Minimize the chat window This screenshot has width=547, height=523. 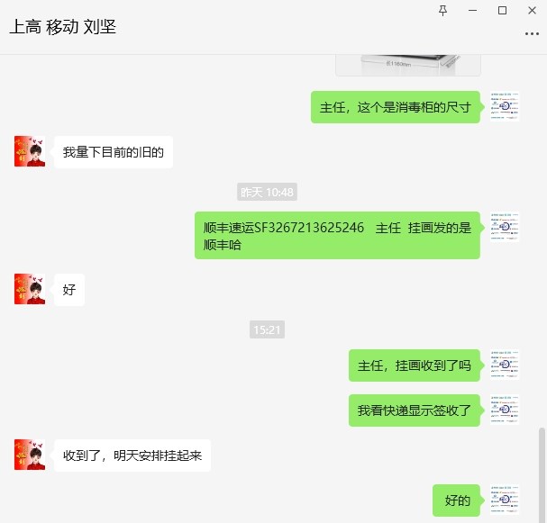[x=472, y=11]
